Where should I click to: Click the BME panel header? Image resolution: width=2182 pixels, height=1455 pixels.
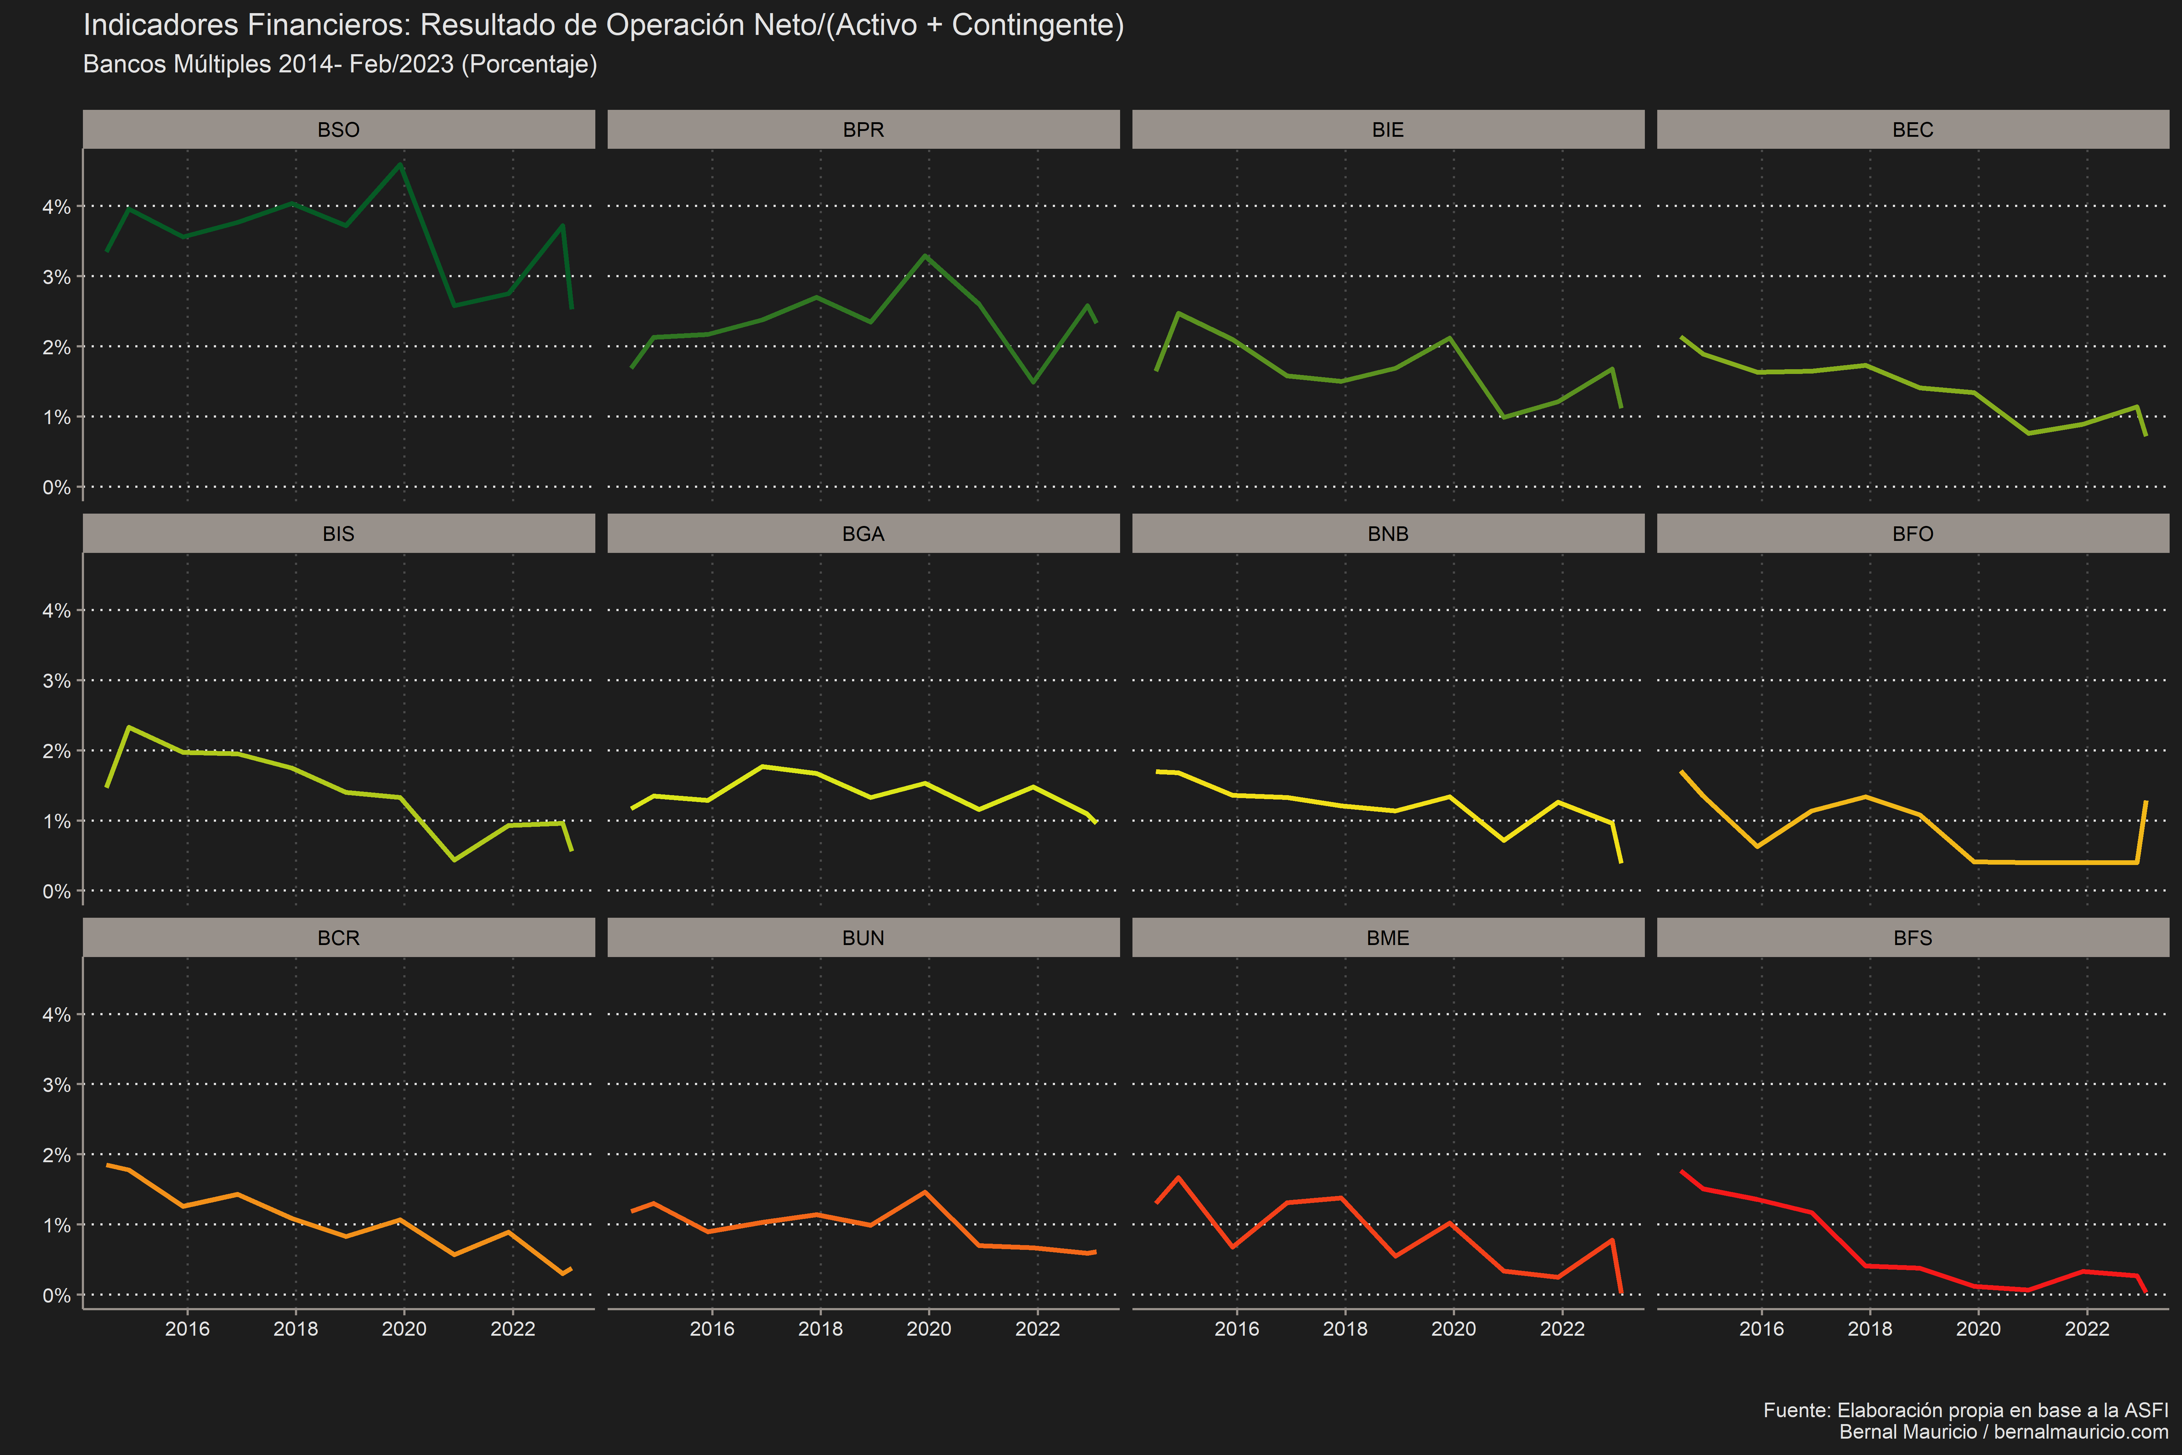1388,937
